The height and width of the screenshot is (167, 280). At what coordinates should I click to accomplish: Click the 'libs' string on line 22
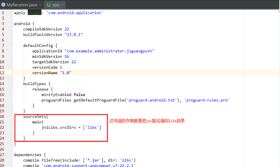[x=92, y=128]
